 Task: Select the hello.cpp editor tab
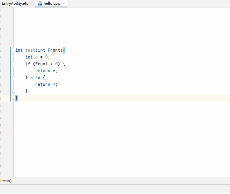point(51,3)
